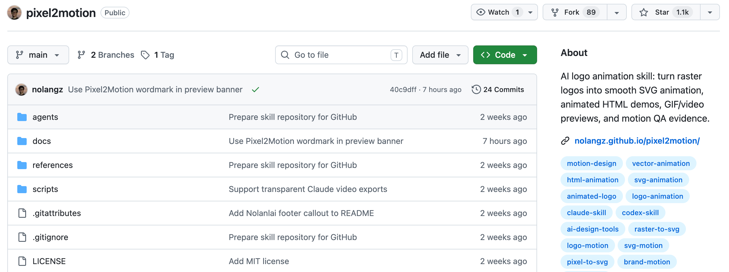729x272 pixels.
Task: Select the logo-animation topic tag
Action: click(x=657, y=196)
